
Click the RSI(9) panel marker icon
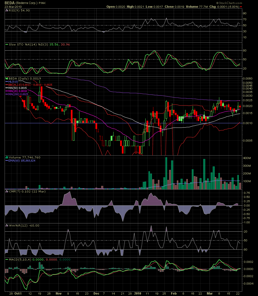[x=7, y=10]
